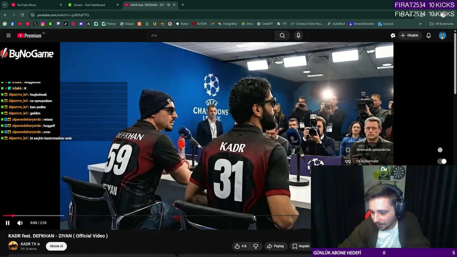The width and height of the screenshot is (457, 257).
Task: Click the sparkle icon beside Oluştur
Action: [393, 35]
